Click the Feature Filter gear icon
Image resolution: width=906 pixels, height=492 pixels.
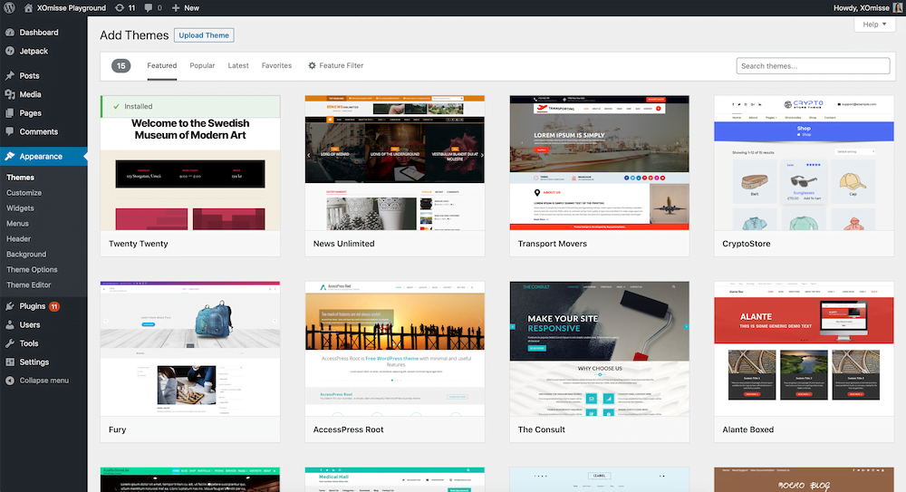312,65
